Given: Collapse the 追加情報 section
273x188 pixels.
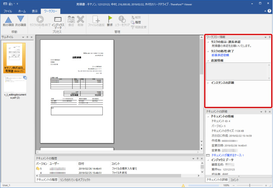Looking at the screenshot, I should click(x=208, y=61).
